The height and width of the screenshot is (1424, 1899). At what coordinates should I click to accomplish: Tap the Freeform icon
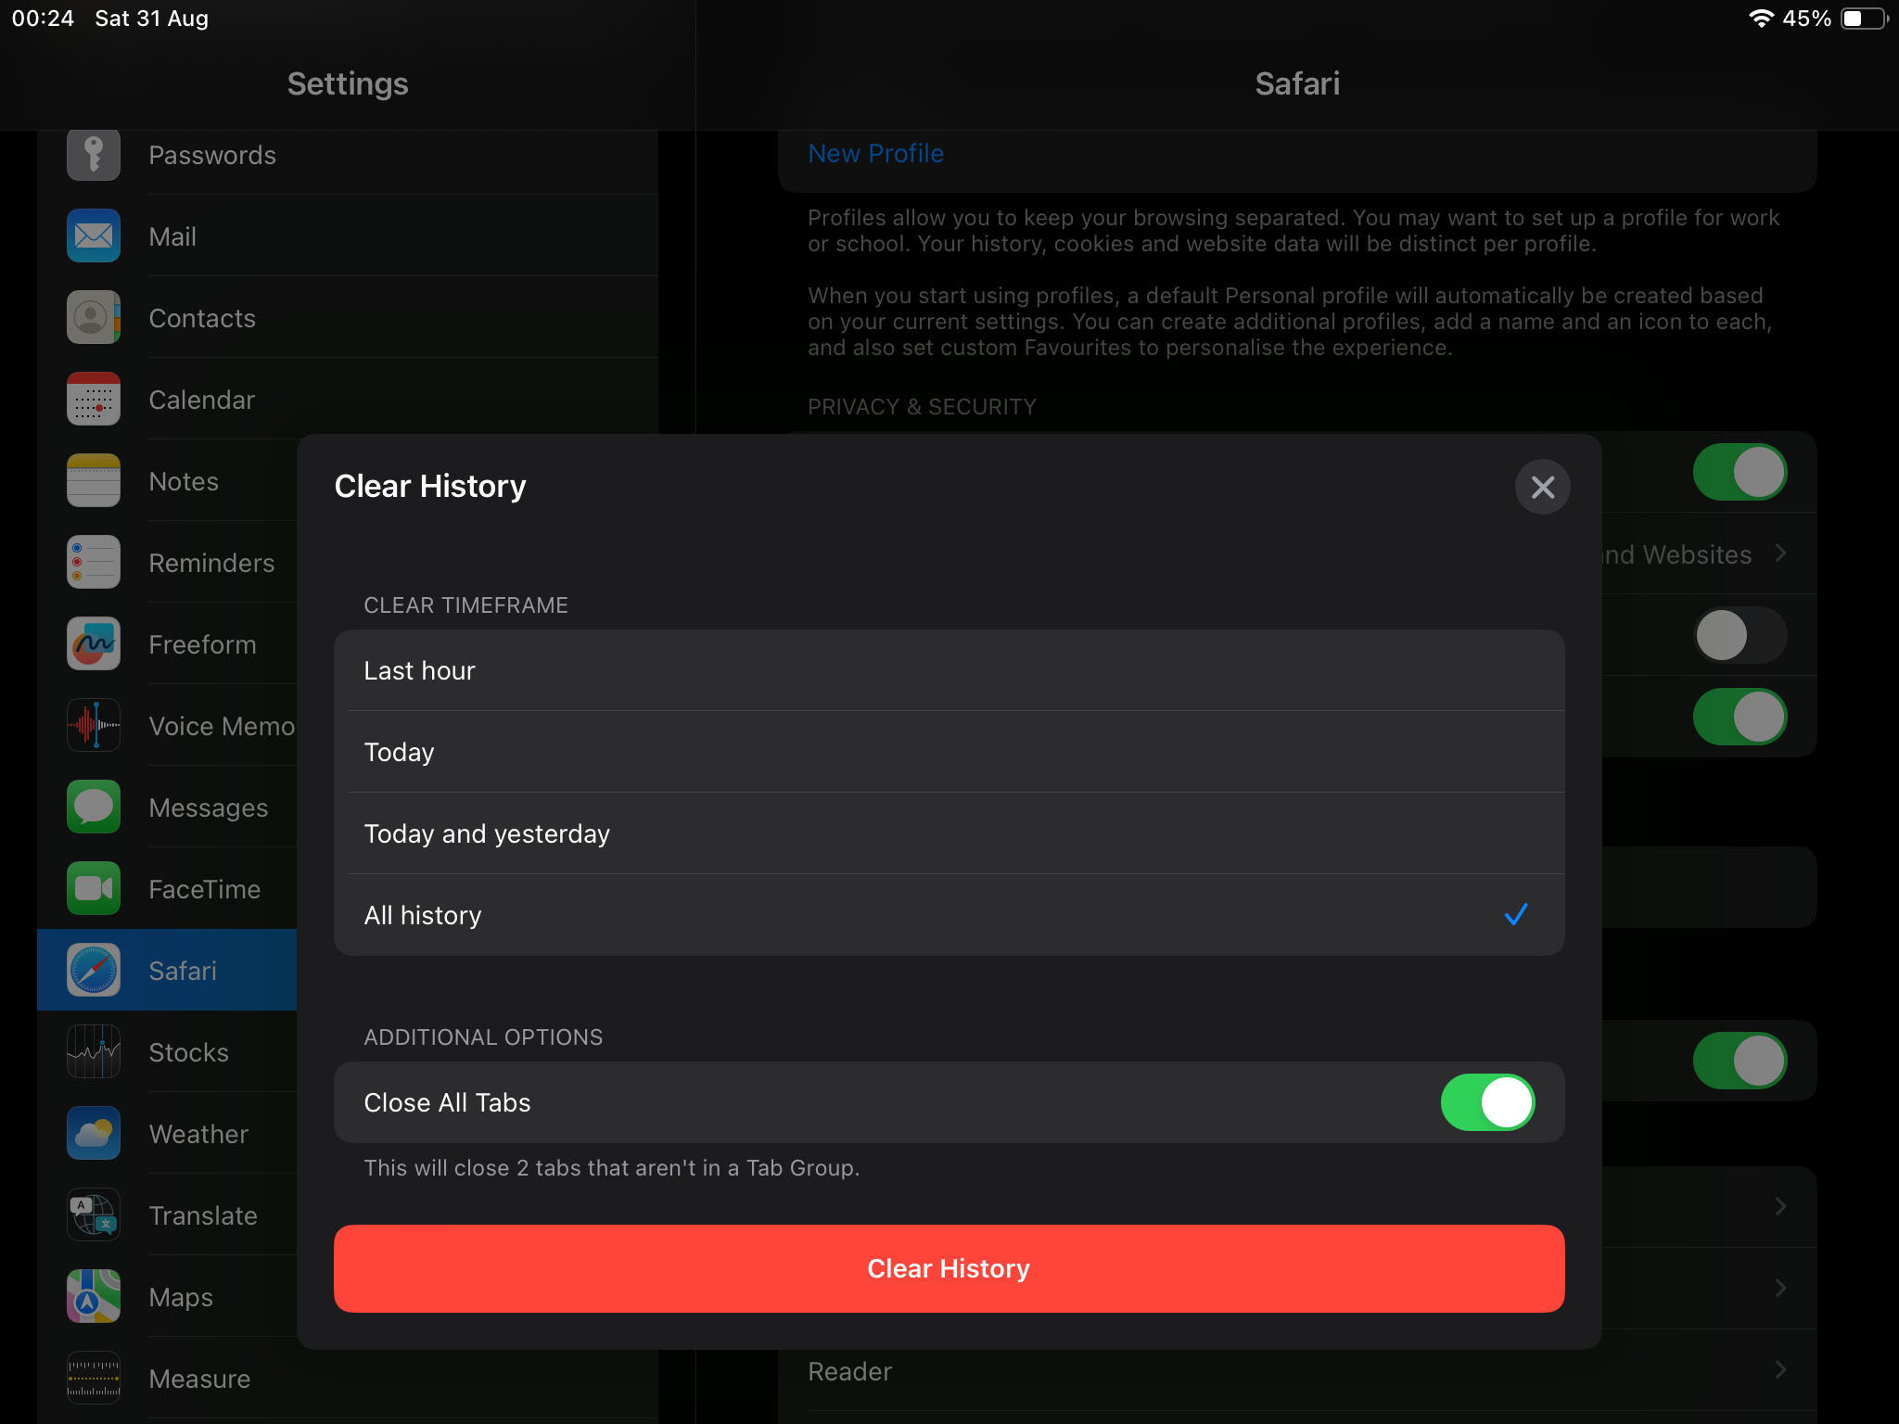[94, 643]
